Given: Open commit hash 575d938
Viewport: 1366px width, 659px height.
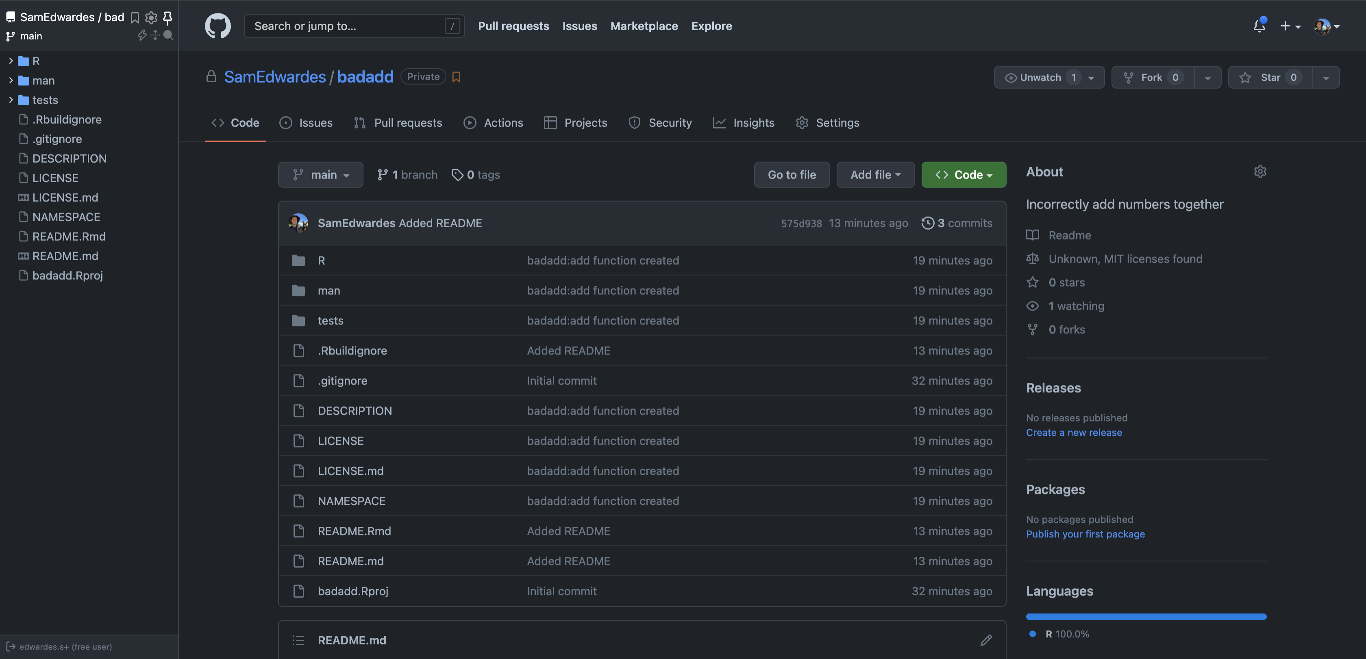Looking at the screenshot, I should coord(801,223).
